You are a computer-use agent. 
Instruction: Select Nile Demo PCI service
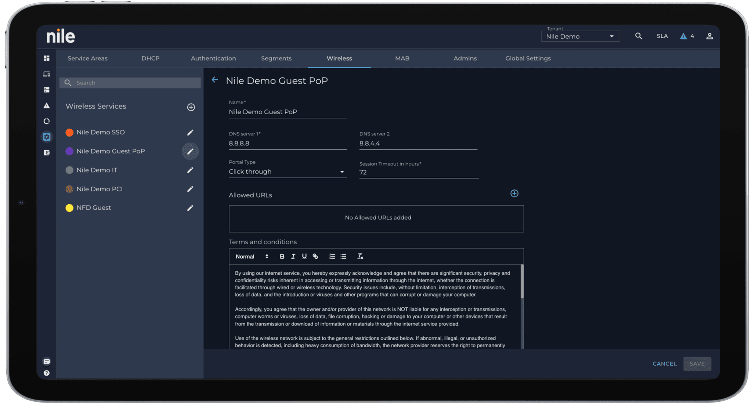[100, 189]
